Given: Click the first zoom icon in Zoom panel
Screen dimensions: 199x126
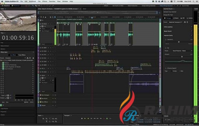Looking at the screenshot, I should [43, 119].
